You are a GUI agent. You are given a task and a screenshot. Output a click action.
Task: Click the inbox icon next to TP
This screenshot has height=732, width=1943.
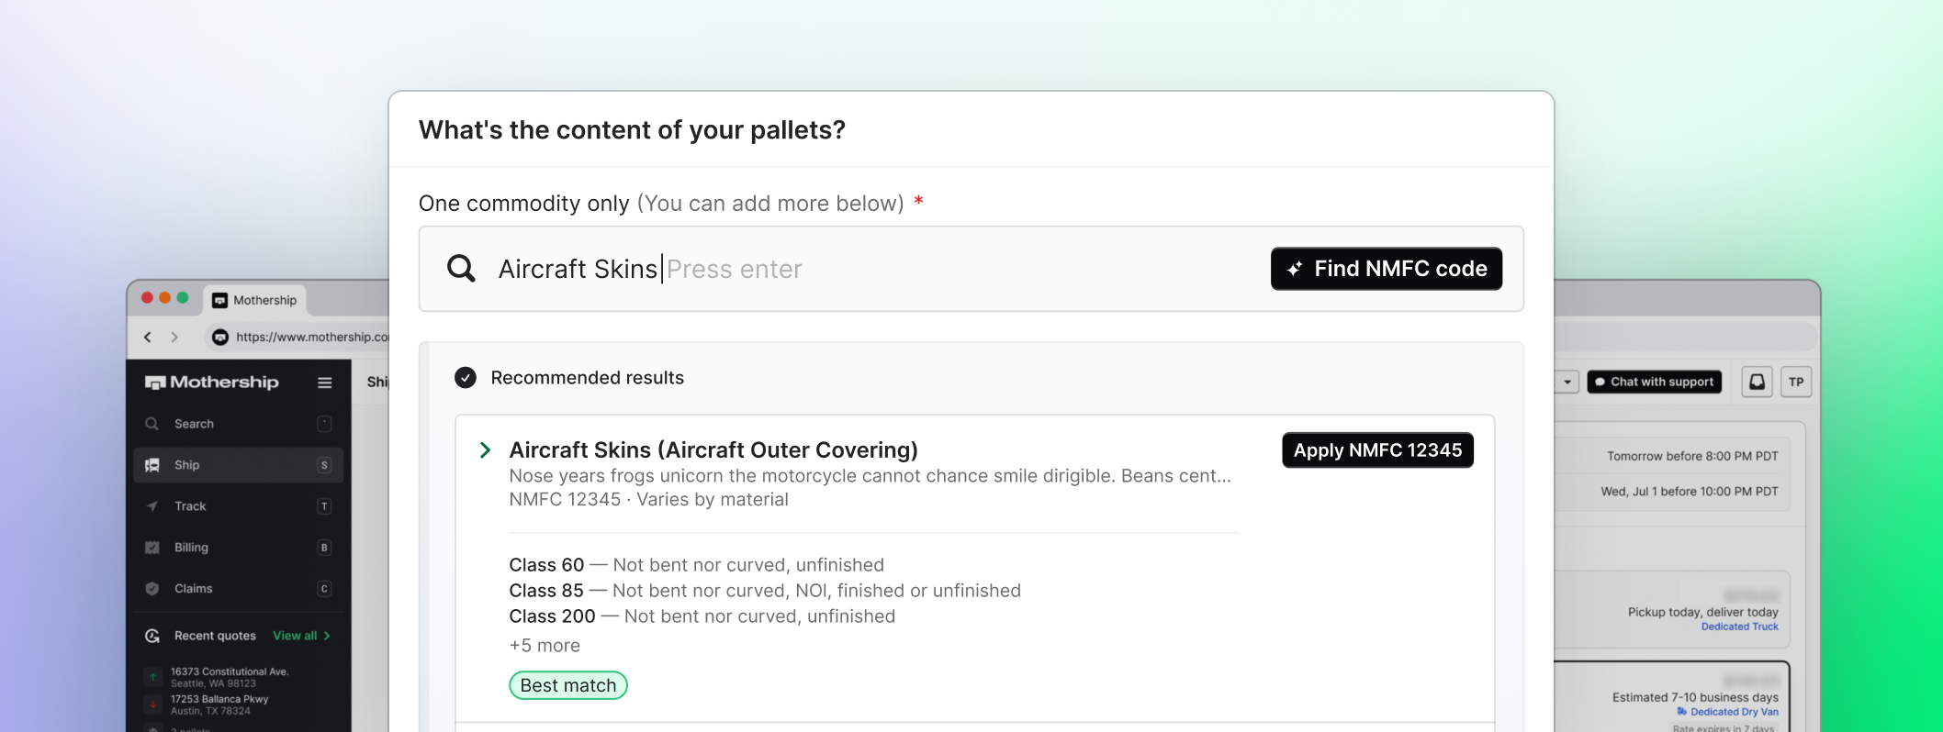[1757, 382]
